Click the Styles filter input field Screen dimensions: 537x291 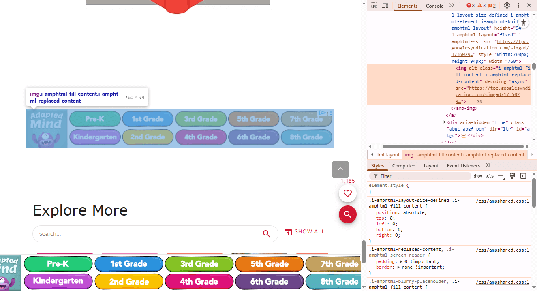[419, 176]
